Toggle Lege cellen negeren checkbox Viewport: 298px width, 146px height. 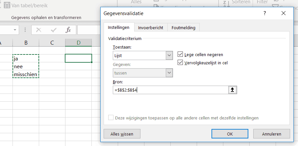tap(180, 54)
